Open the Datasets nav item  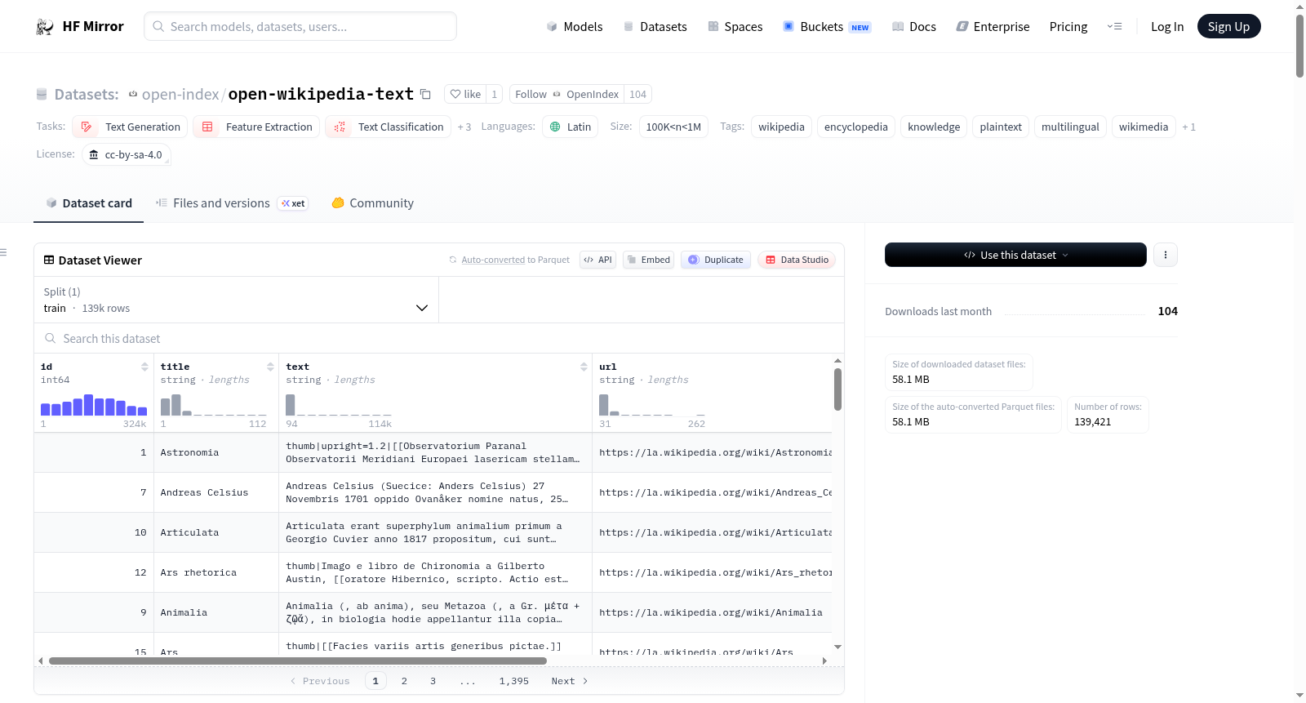pos(655,27)
